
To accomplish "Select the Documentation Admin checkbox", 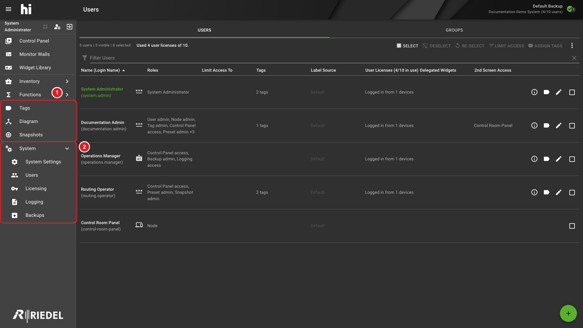I will point(572,125).
